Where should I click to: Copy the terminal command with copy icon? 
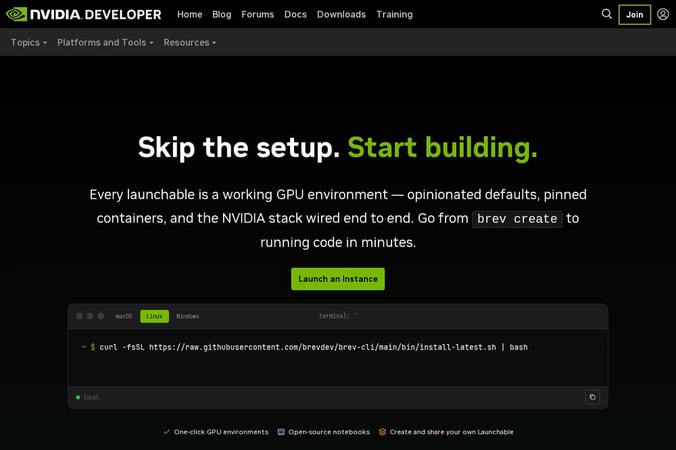592,397
